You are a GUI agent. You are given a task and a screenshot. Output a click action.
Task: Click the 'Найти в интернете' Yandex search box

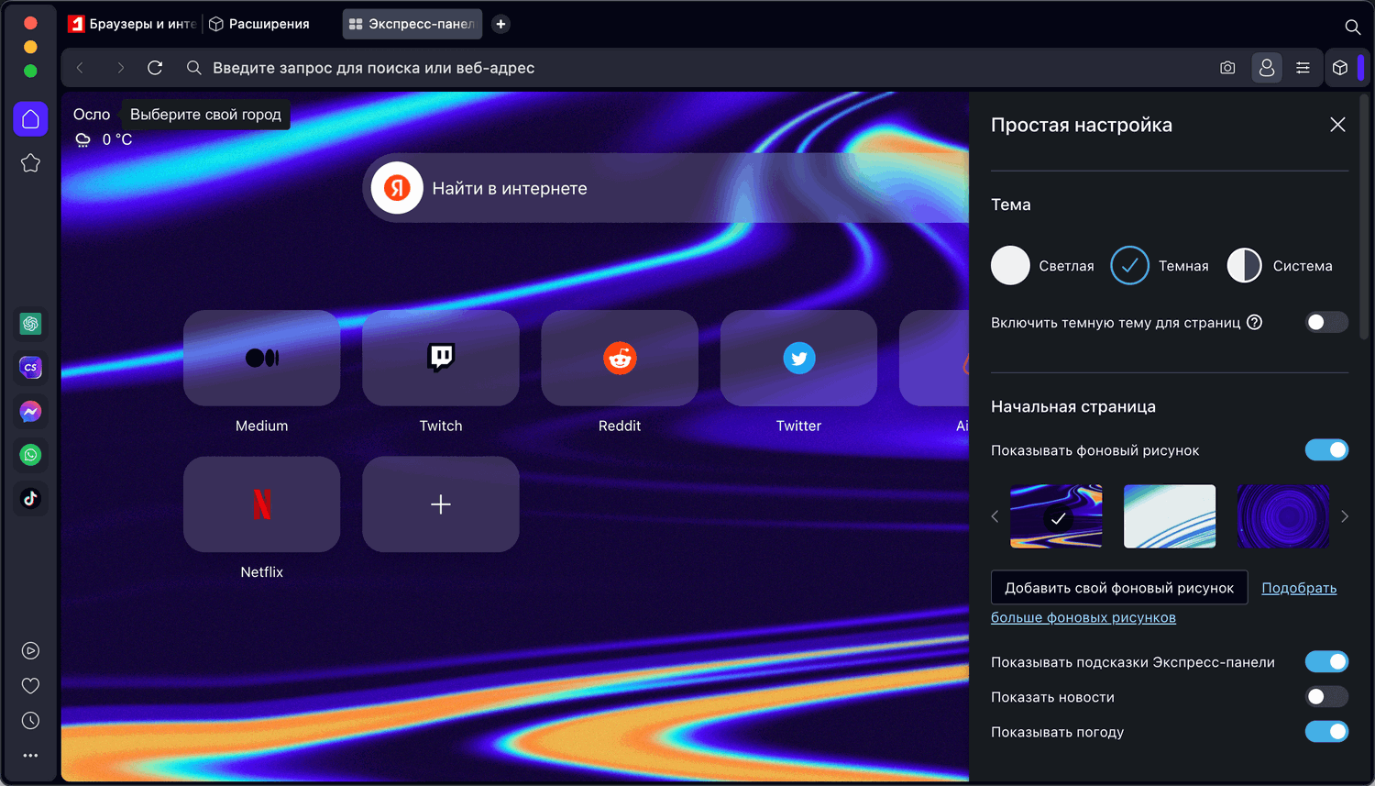click(665, 188)
